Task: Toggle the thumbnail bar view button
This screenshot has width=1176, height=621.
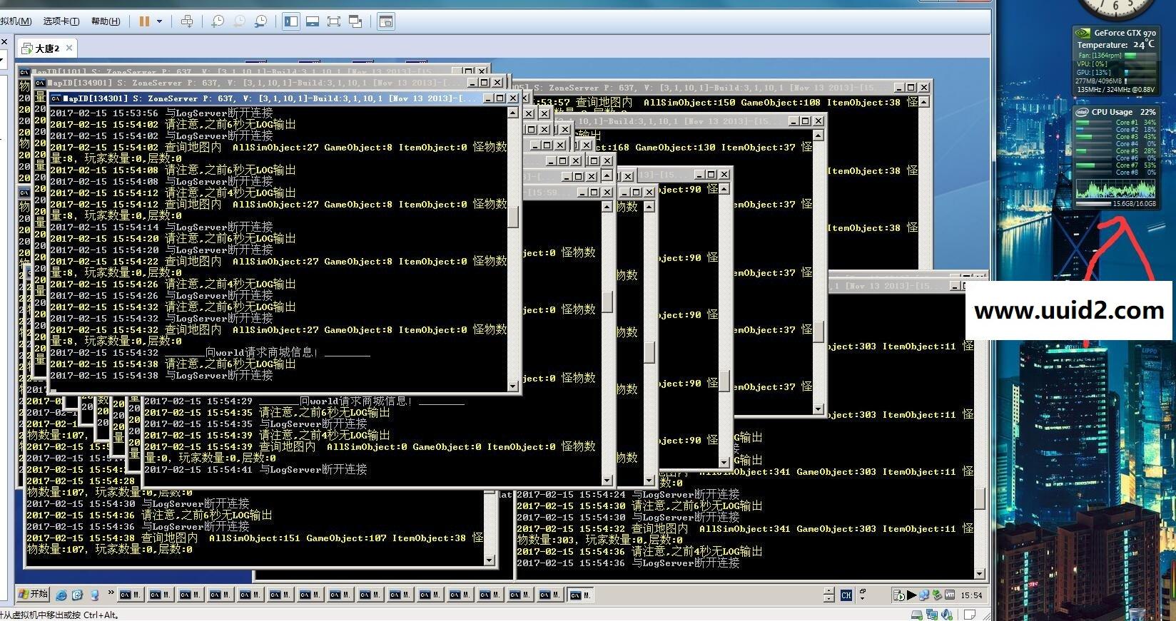Action: (x=312, y=21)
